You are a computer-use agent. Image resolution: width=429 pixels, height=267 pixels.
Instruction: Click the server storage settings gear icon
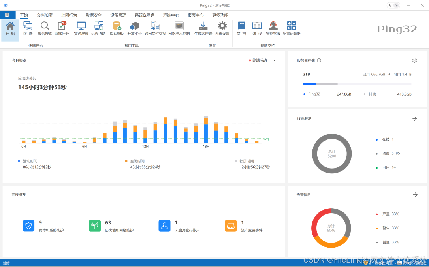click(414, 60)
